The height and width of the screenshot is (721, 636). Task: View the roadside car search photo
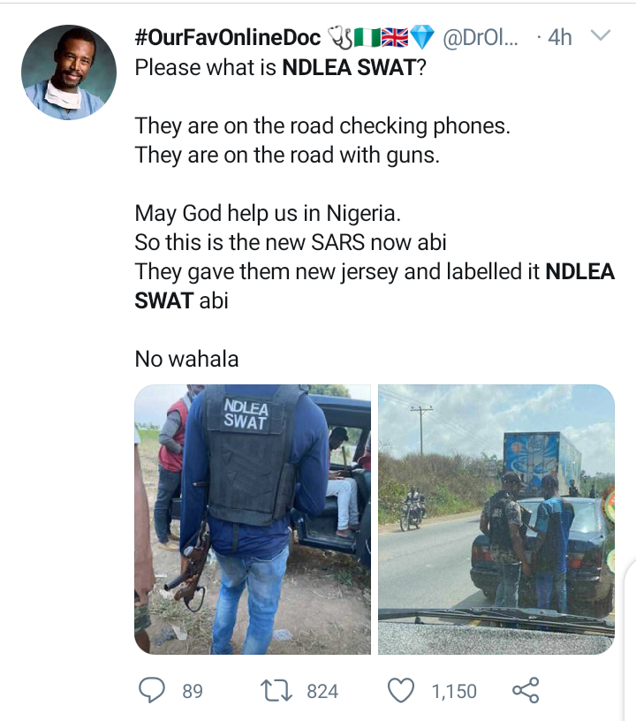pyautogui.click(x=496, y=520)
